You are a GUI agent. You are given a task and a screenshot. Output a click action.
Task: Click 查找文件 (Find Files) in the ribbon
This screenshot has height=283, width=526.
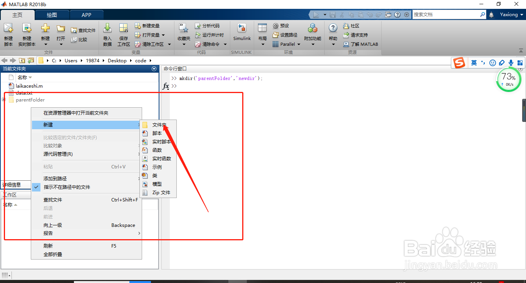click(83, 30)
